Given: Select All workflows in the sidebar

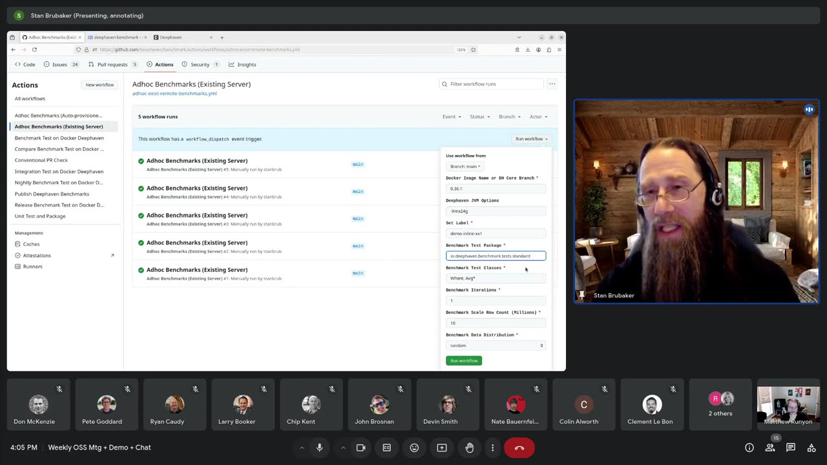Looking at the screenshot, I should [x=30, y=99].
